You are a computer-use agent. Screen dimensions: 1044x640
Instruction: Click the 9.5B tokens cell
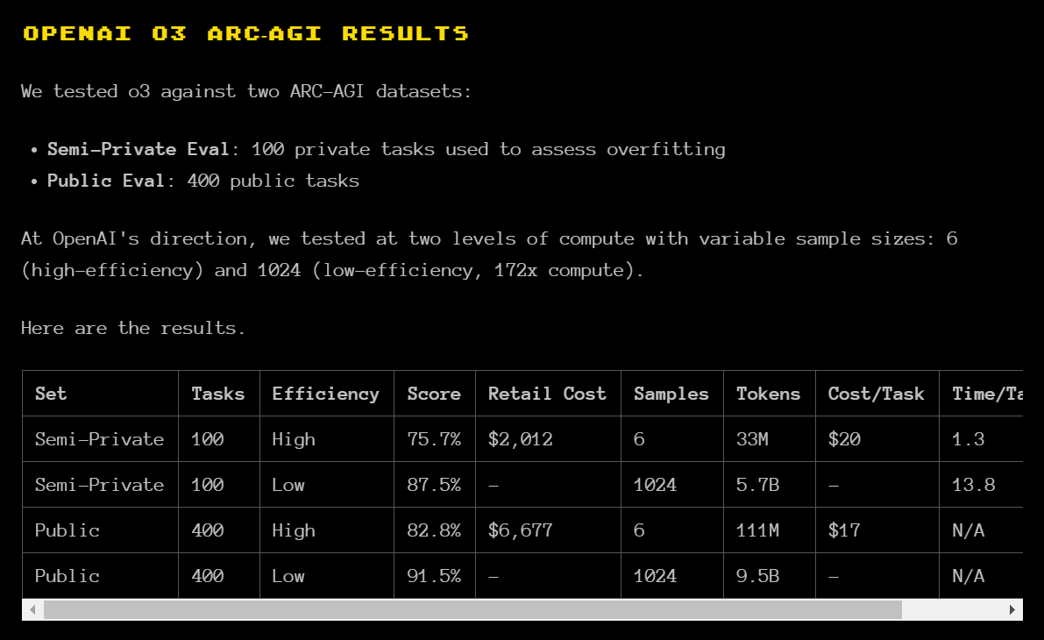[769, 575]
